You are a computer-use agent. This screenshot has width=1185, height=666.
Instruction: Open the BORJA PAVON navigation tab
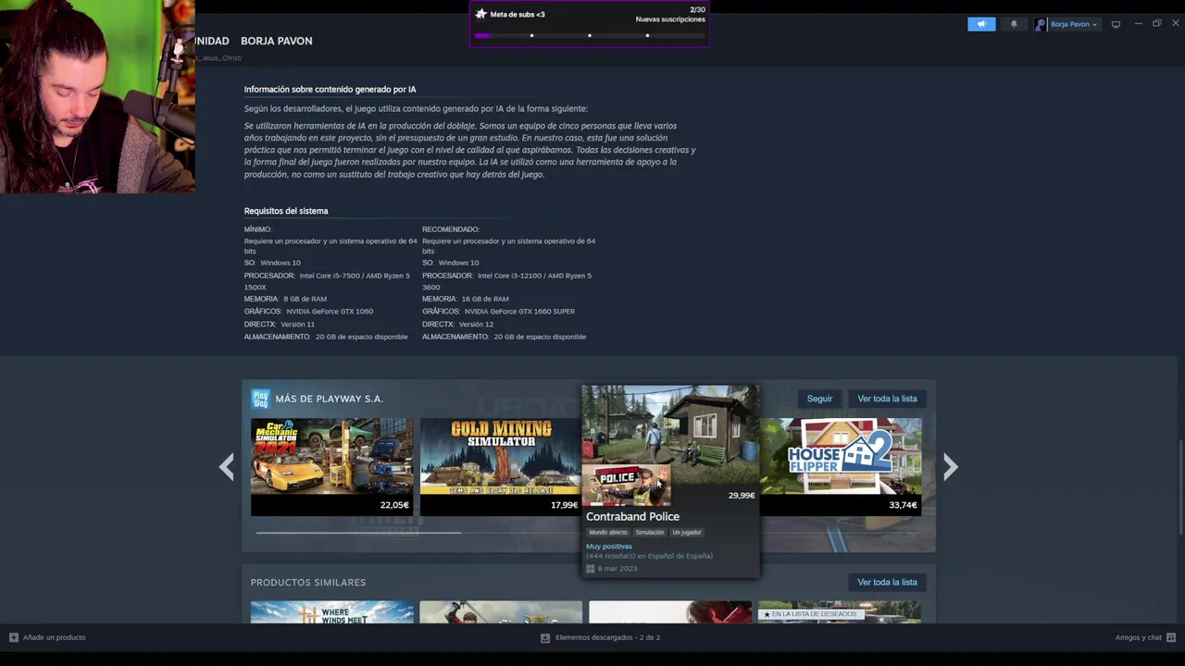276,41
